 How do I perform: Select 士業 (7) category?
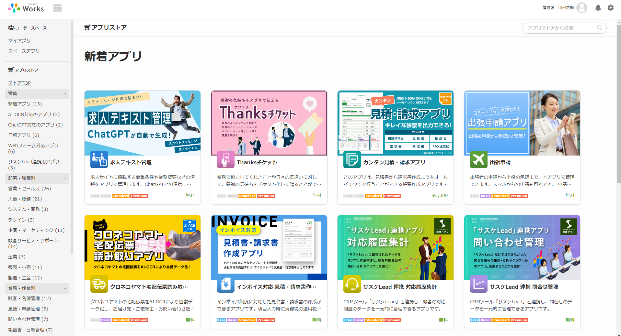click(x=17, y=257)
